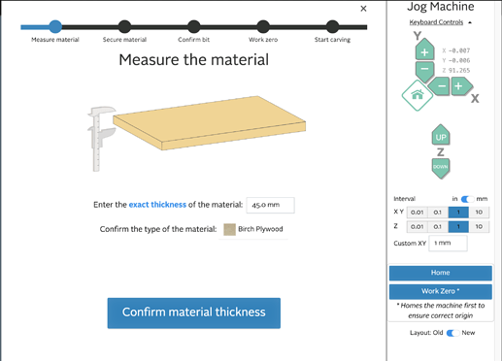Jog Y axis in negative direction

[x=424, y=71]
